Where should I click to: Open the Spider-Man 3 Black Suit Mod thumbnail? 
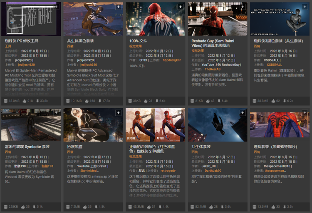click(x=280, y=19)
